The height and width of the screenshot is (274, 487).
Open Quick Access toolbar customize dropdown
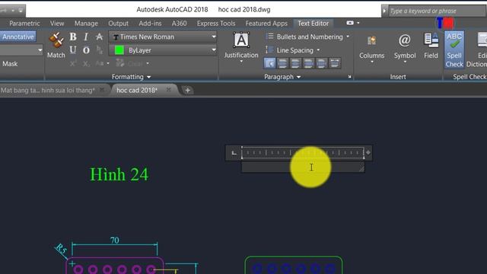tap(21, 10)
